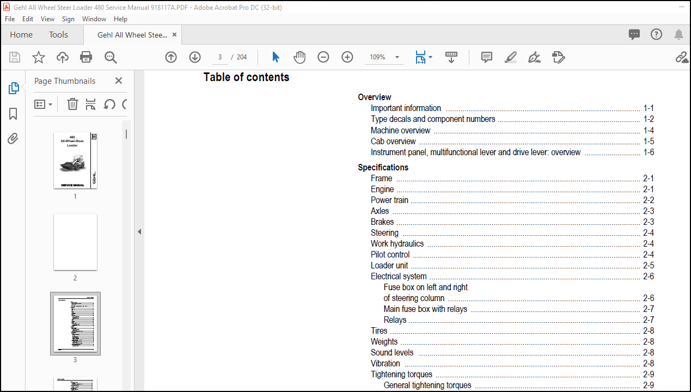Select the arrow Selection tool
Screen dimensions: 691x392
[276, 57]
